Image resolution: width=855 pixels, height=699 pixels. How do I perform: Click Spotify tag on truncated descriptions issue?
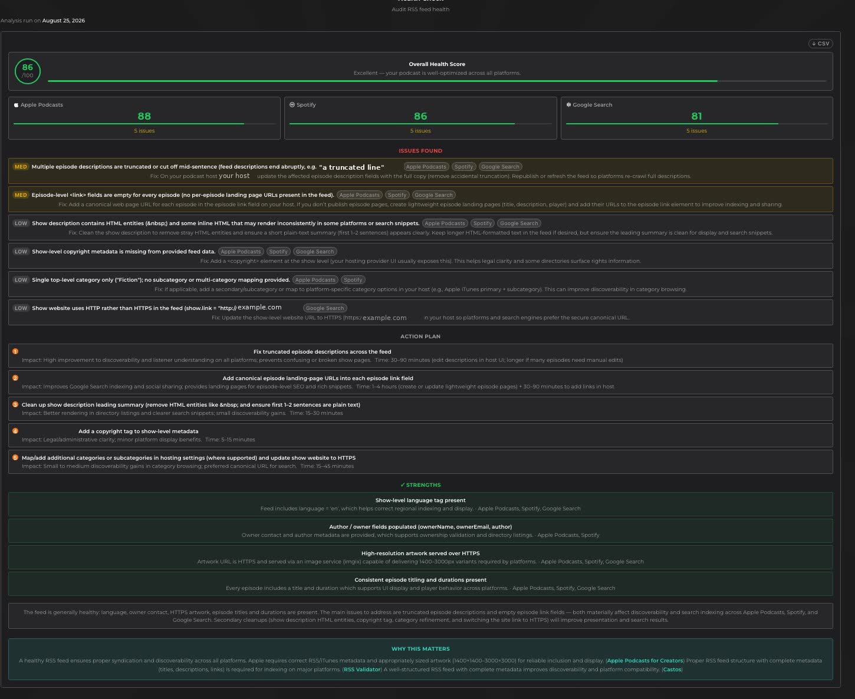coord(463,167)
